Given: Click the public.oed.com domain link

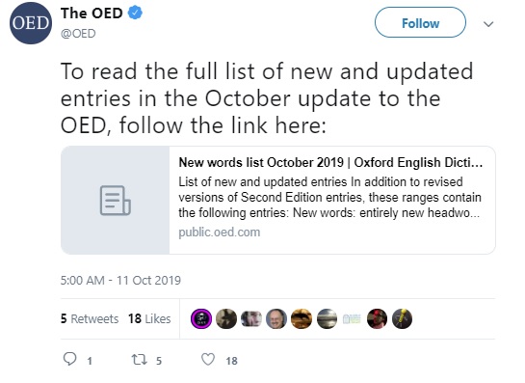Looking at the screenshot, I should point(220,233).
